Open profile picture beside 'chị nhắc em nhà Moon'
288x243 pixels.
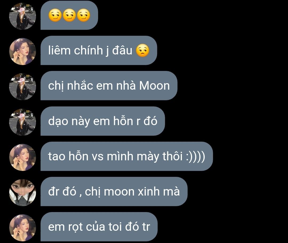23,87
